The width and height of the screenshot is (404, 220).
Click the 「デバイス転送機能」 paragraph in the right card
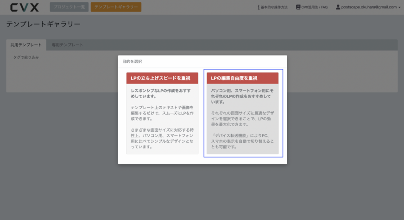[242, 141]
